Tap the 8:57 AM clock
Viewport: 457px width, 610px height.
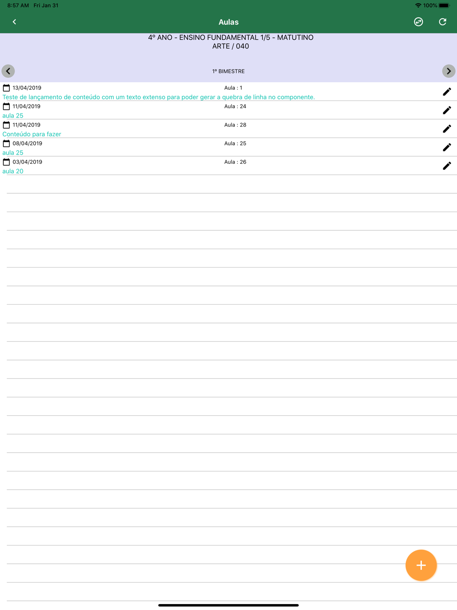coord(18,5)
